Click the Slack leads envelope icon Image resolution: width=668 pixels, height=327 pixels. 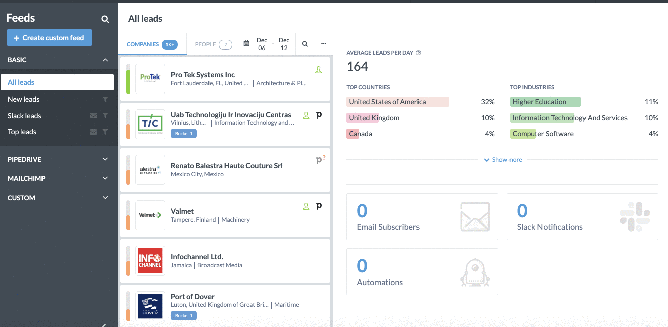click(93, 116)
